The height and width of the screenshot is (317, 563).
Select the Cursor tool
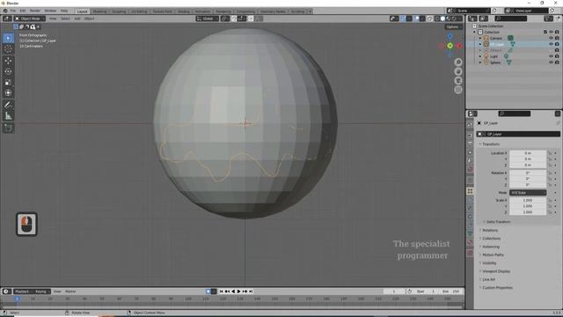[x=8, y=49]
